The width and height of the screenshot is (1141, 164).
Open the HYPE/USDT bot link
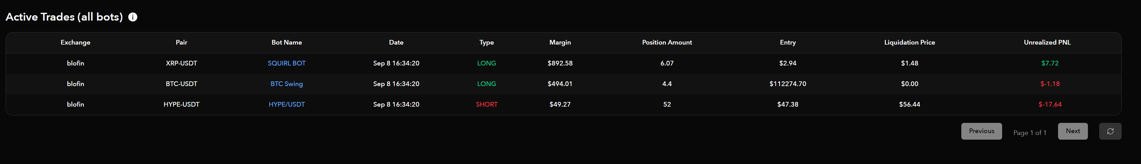point(287,104)
